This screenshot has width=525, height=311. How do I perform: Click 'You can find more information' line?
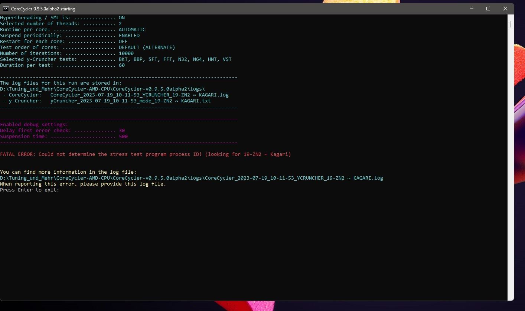pos(68,172)
